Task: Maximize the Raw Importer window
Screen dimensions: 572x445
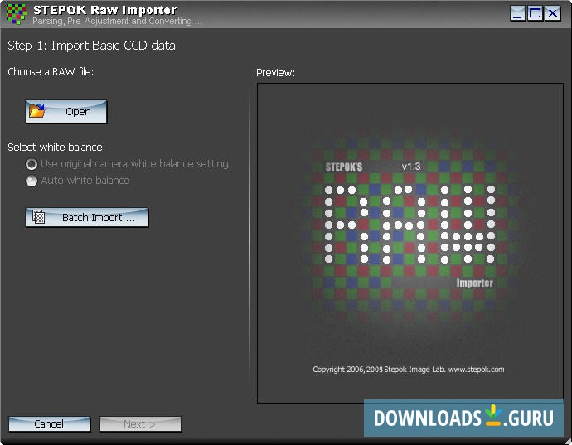Action: pos(536,13)
